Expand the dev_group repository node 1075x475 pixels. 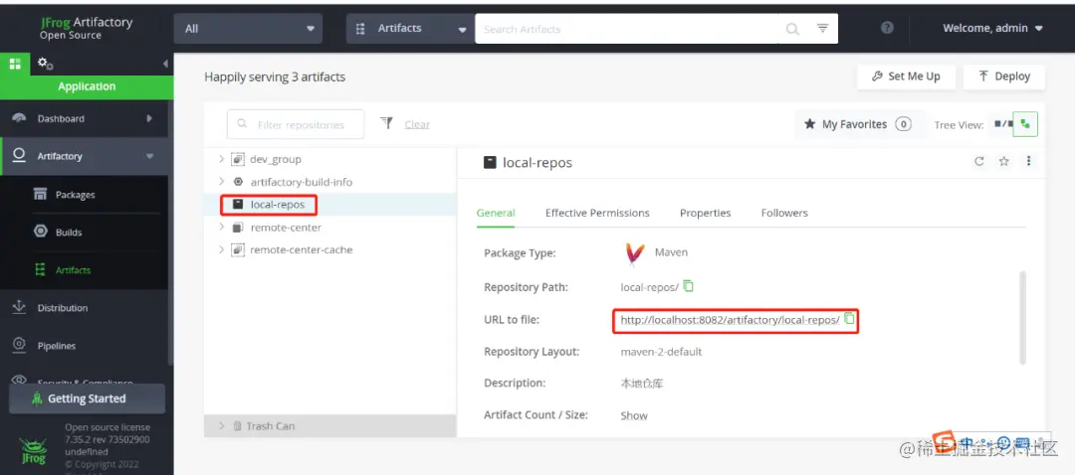[x=221, y=159]
